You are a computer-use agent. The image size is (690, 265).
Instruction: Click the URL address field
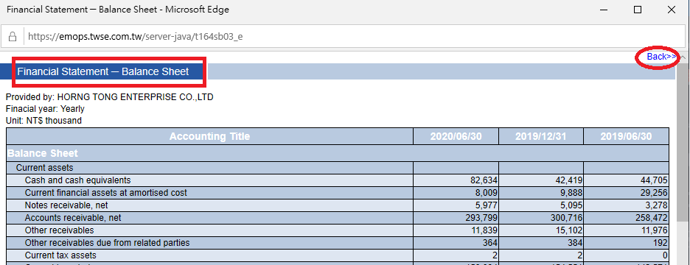click(352, 36)
